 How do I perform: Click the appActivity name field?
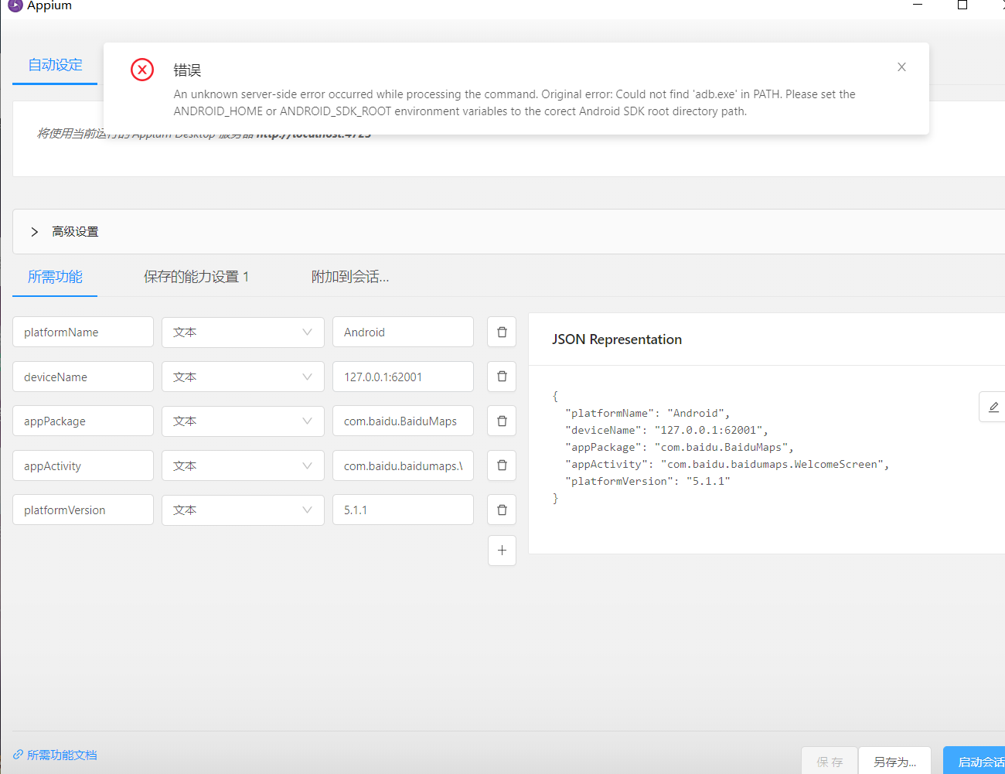(x=83, y=465)
